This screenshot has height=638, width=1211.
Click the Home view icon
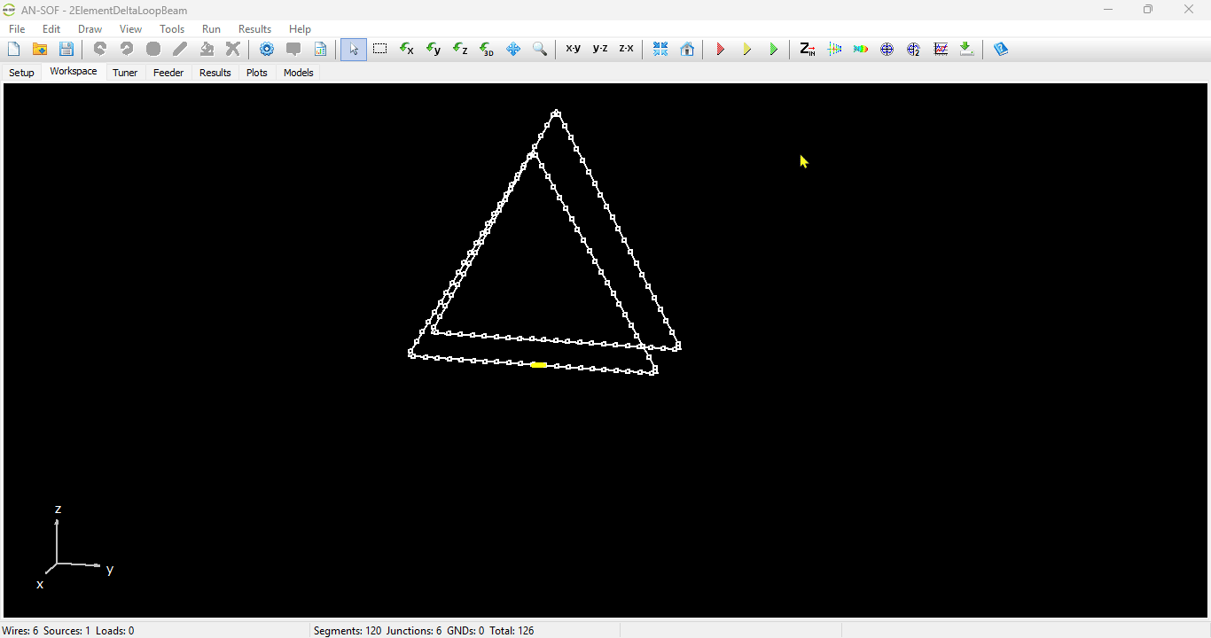[x=687, y=50]
